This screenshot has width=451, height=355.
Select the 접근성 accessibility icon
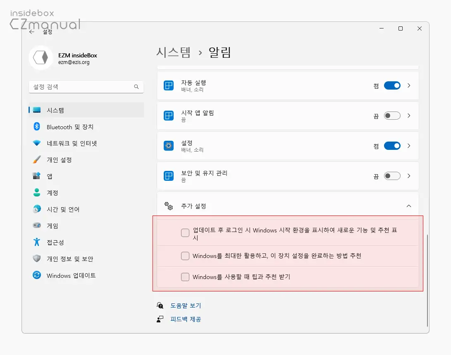[37, 242]
